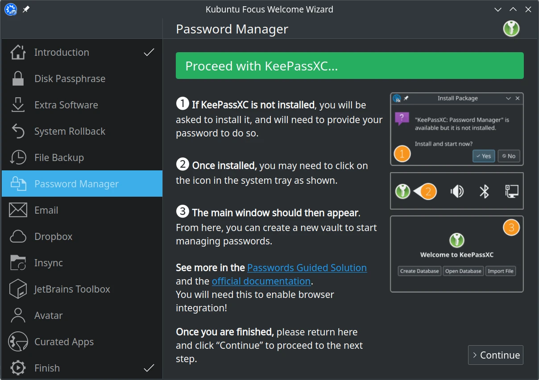Click the Extra Software download icon
539x380 pixels.
pyautogui.click(x=18, y=105)
